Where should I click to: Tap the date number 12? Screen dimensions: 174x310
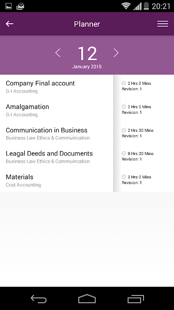coord(87,53)
